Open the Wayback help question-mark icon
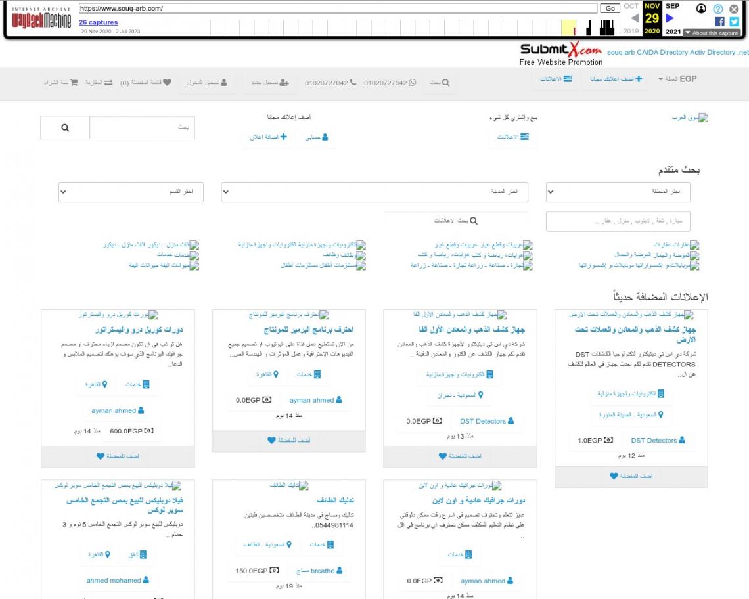This screenshot has width=749, height=599. 718,9
